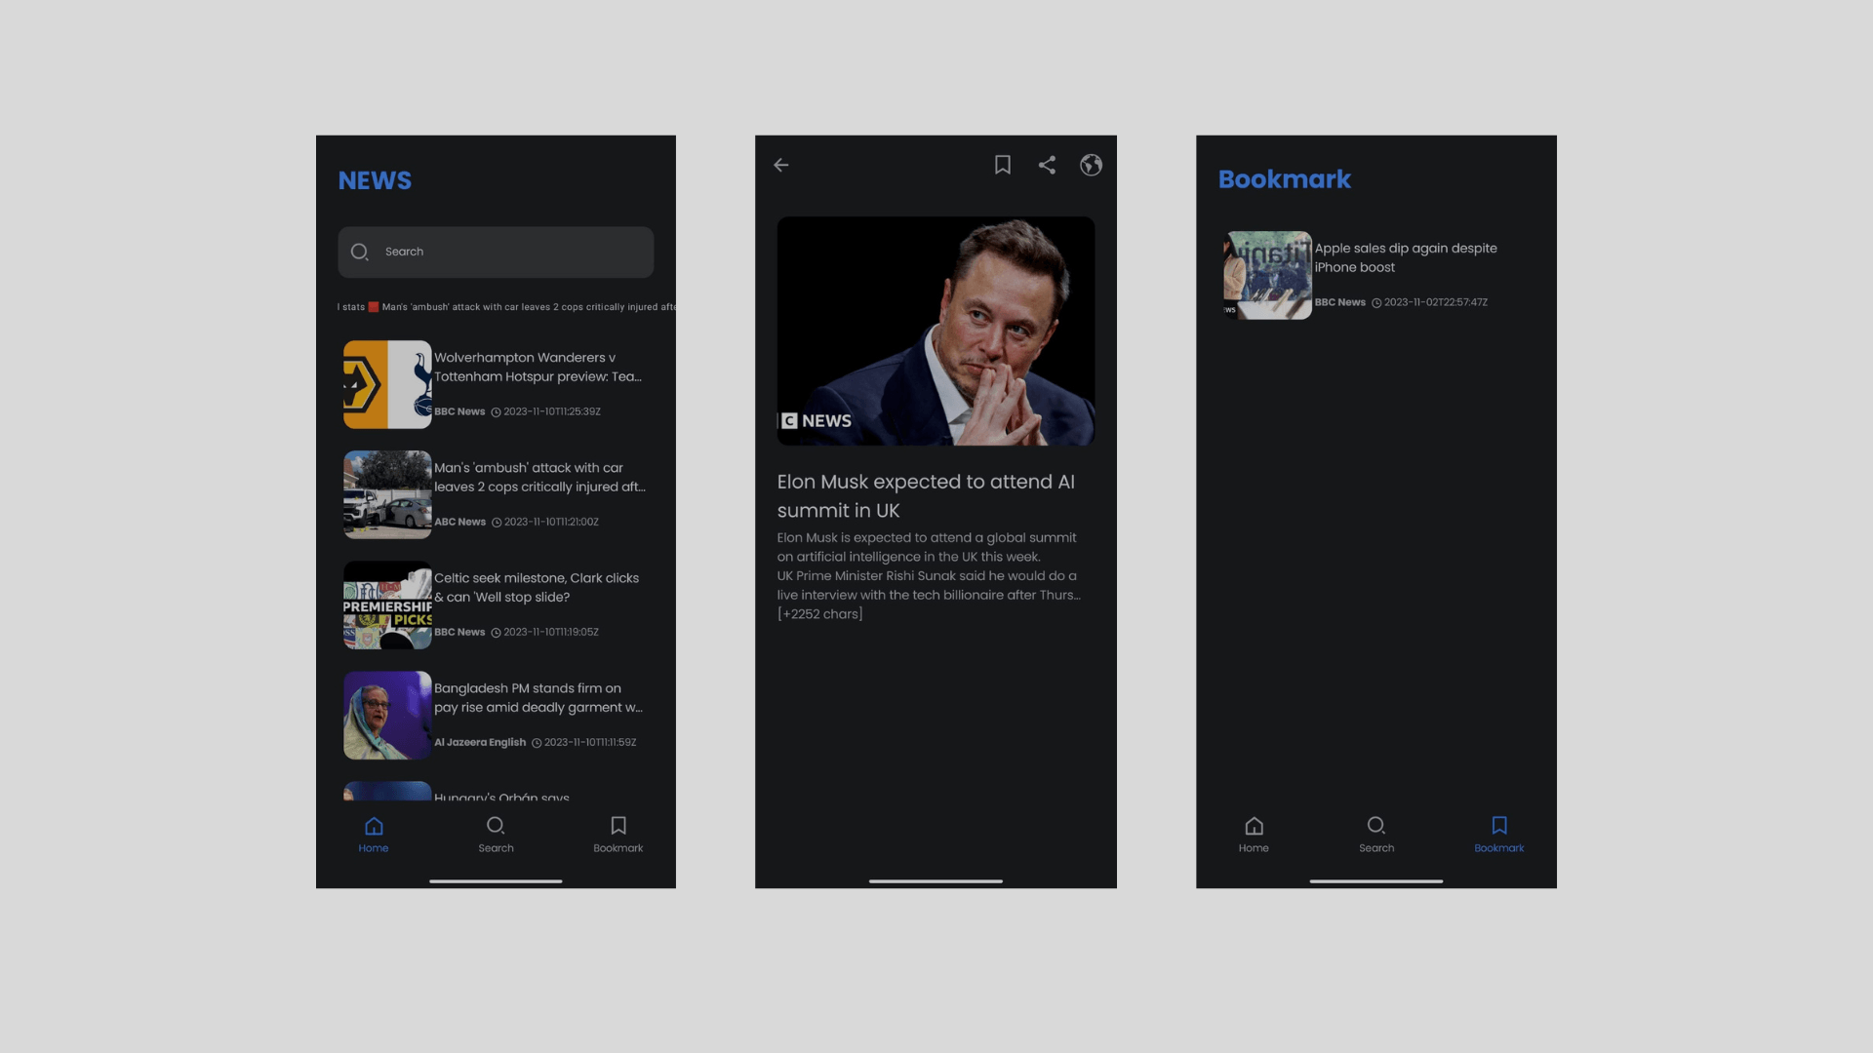Open article in browser via globe icon
1873x1053 pixels.
[x=1091, y=165]
